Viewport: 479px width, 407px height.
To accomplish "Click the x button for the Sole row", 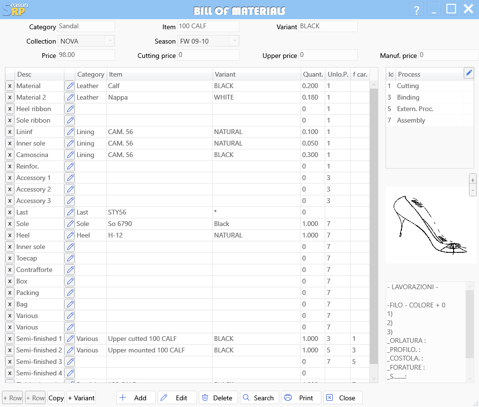I will (10, 224).
